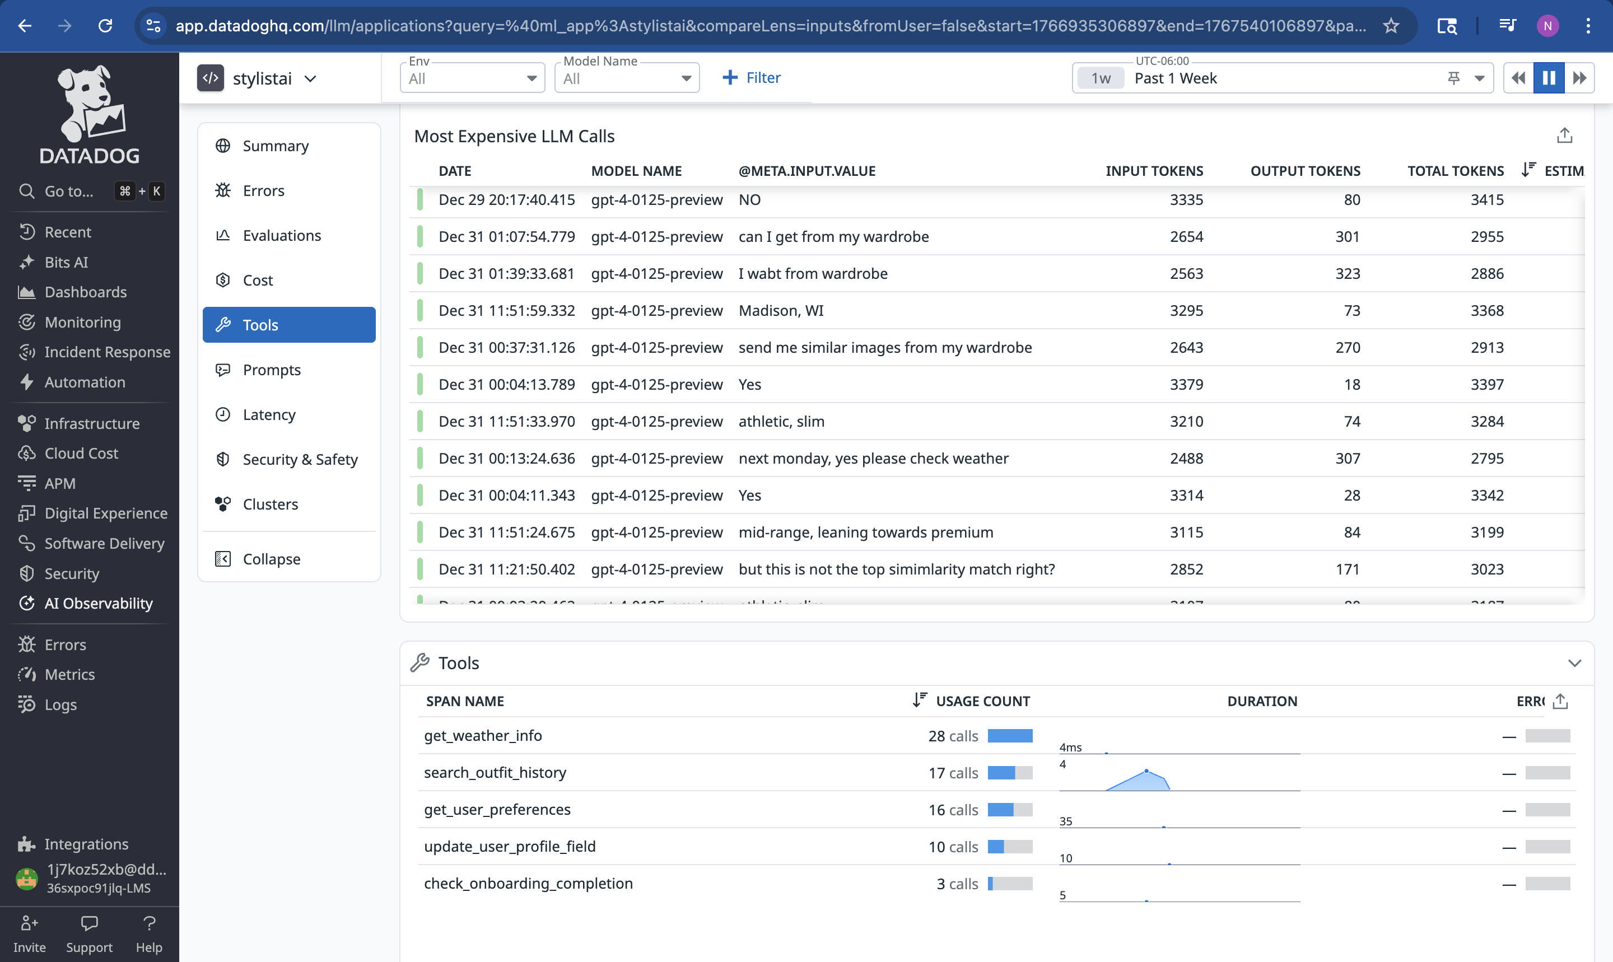Click the Invite icon in the bottom bar
The image size is (1613, 962).
click(x=29, y=923)
